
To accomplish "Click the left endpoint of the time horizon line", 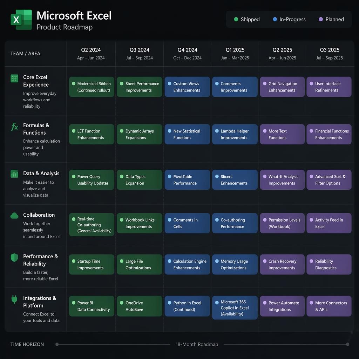I will [57, 344].
